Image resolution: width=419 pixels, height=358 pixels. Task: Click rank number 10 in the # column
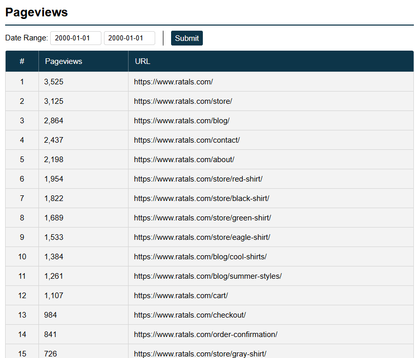pos(22,257)
